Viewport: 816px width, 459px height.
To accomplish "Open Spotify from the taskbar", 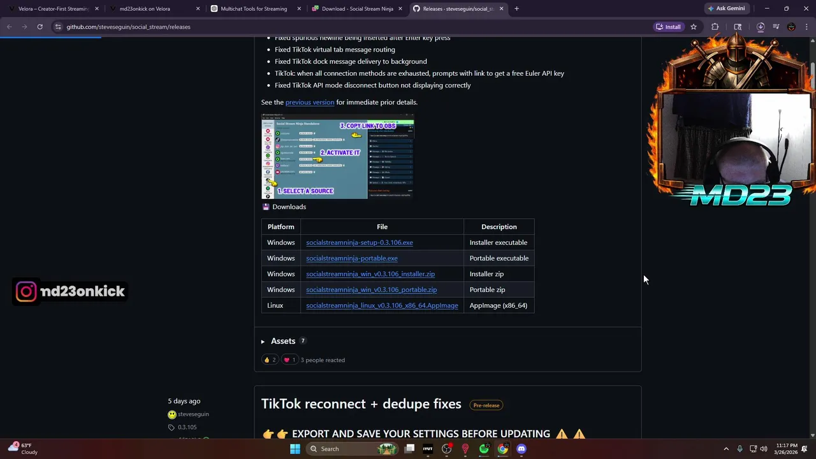I will click(x=484, y=449).
